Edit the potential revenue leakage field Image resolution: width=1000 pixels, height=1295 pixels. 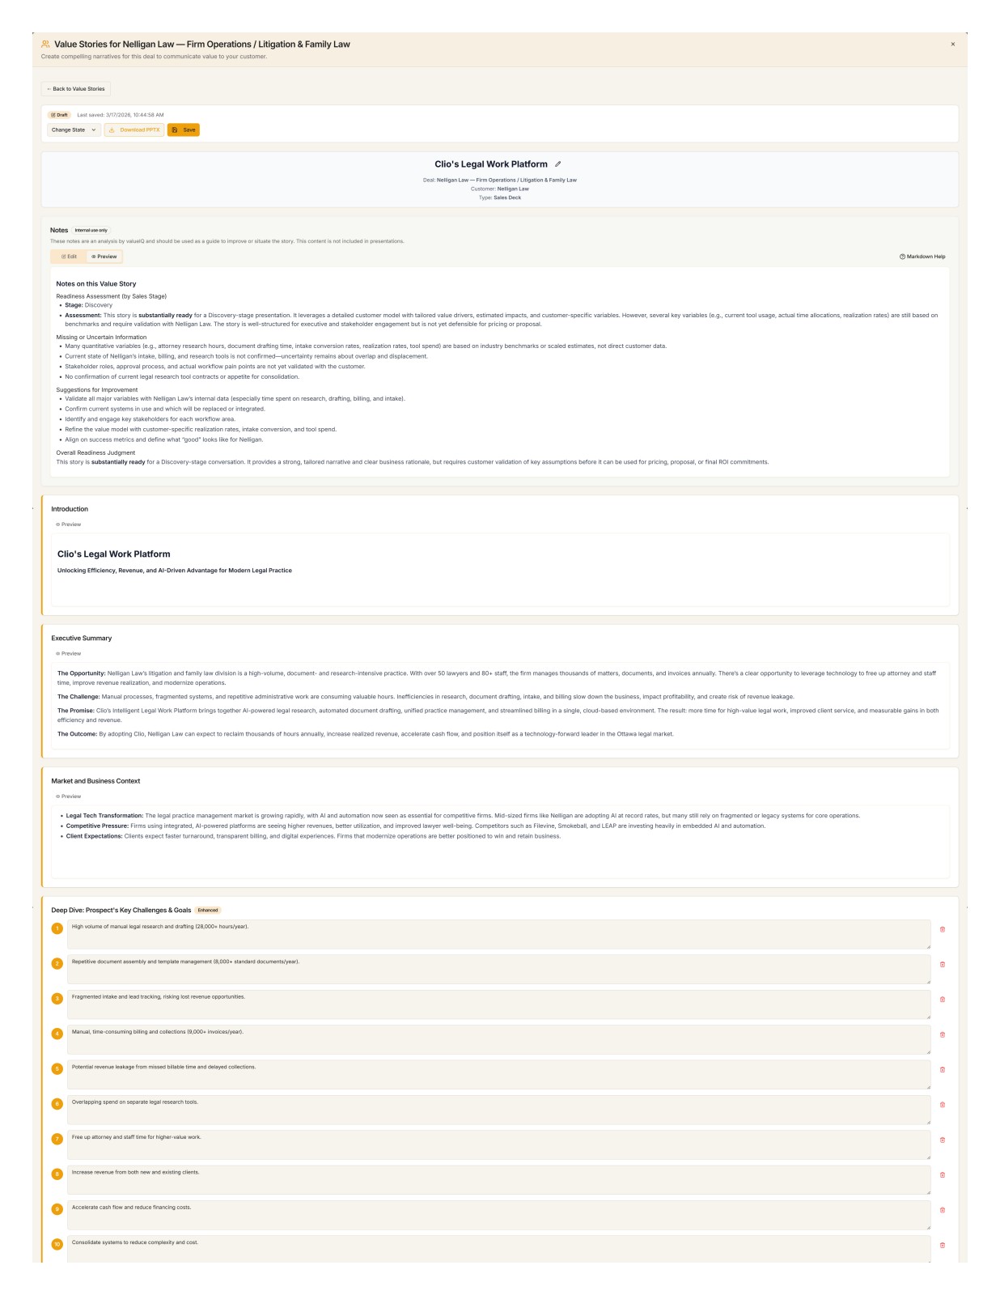pos(498,1074)
